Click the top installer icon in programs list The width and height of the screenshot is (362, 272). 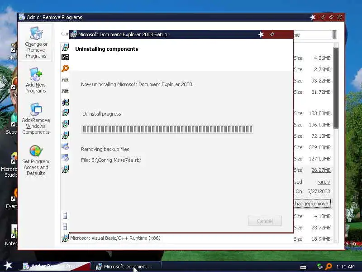click(65, 47)
